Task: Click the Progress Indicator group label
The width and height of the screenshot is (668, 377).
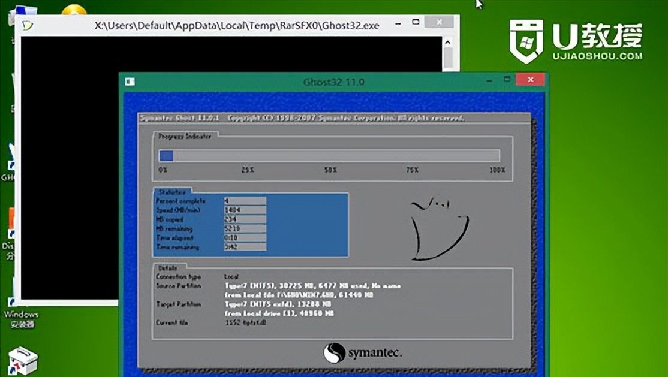Action: coord(185,136)
